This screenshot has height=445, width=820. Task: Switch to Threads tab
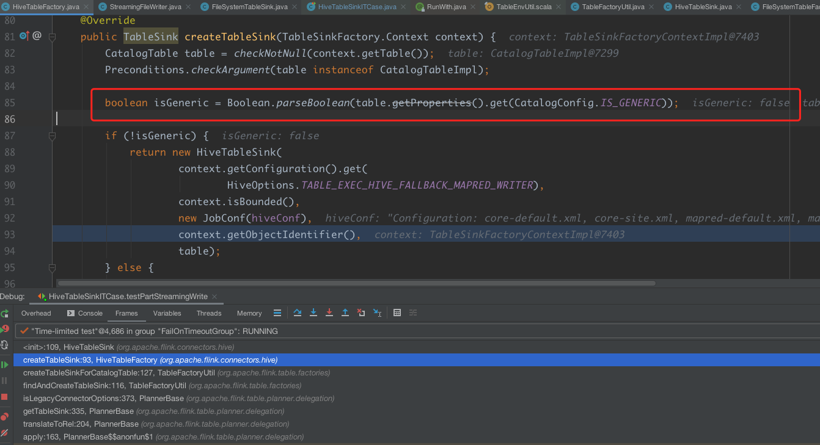209,313
